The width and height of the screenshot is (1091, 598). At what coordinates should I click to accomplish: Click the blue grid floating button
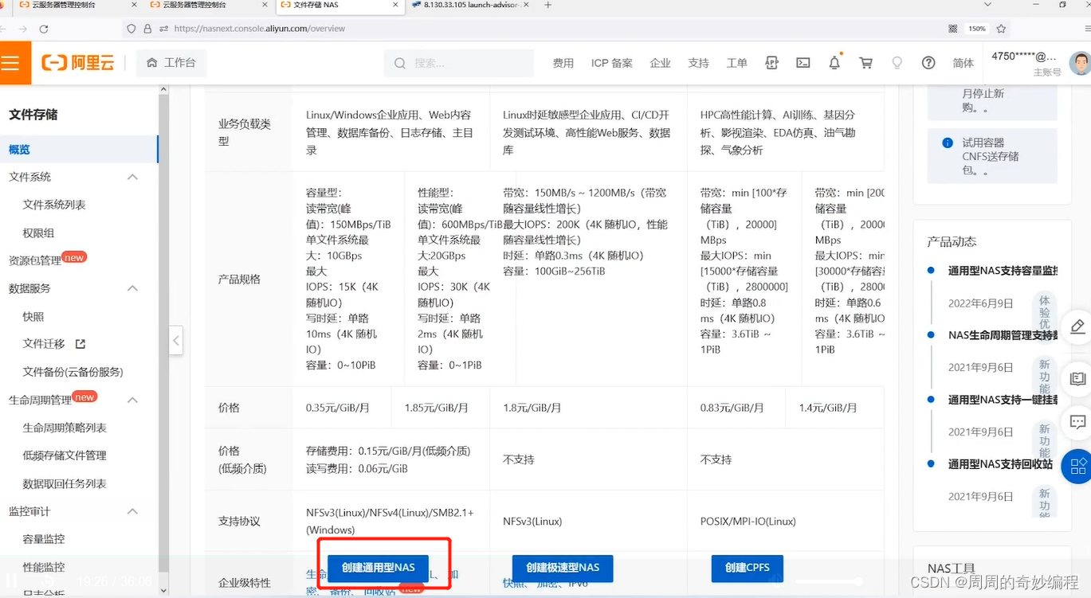click(x=1078, y=466)
